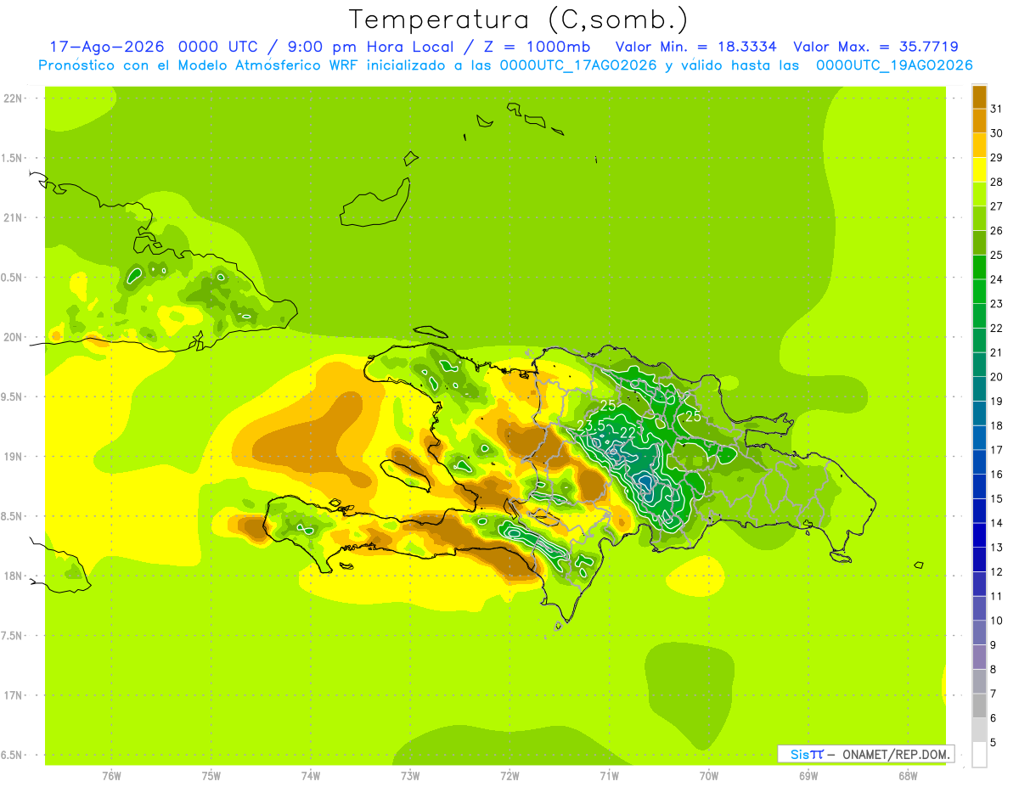Image resolution: width=1019 pixels, height=787 pixels.
Task: Select the '17' value on the color scale
Action: [997, 450]
